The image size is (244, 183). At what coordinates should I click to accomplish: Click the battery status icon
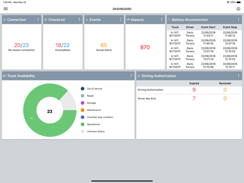click(239, 2)
